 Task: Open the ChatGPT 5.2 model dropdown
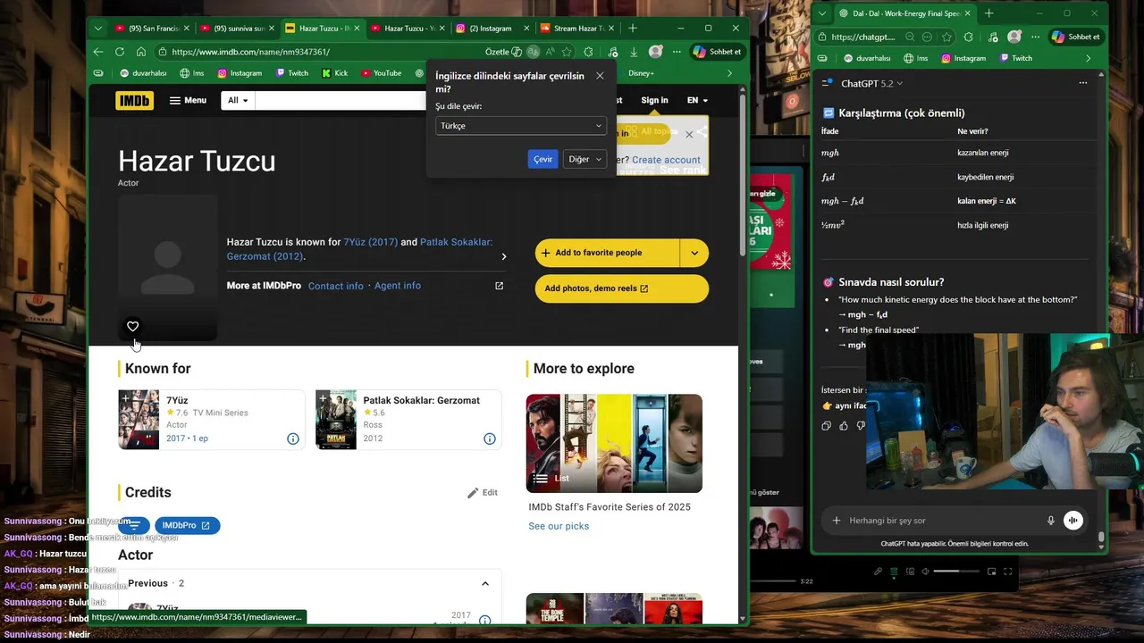tap(871, 83)
